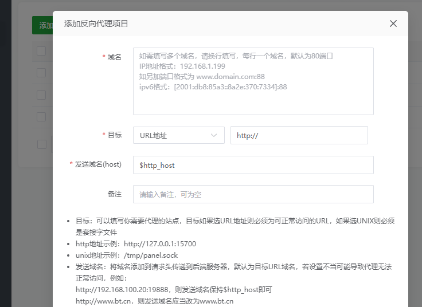Viewport: 422px width, 307px height.
Task: Click the 发送域名(host) field label
Action: 98,164
